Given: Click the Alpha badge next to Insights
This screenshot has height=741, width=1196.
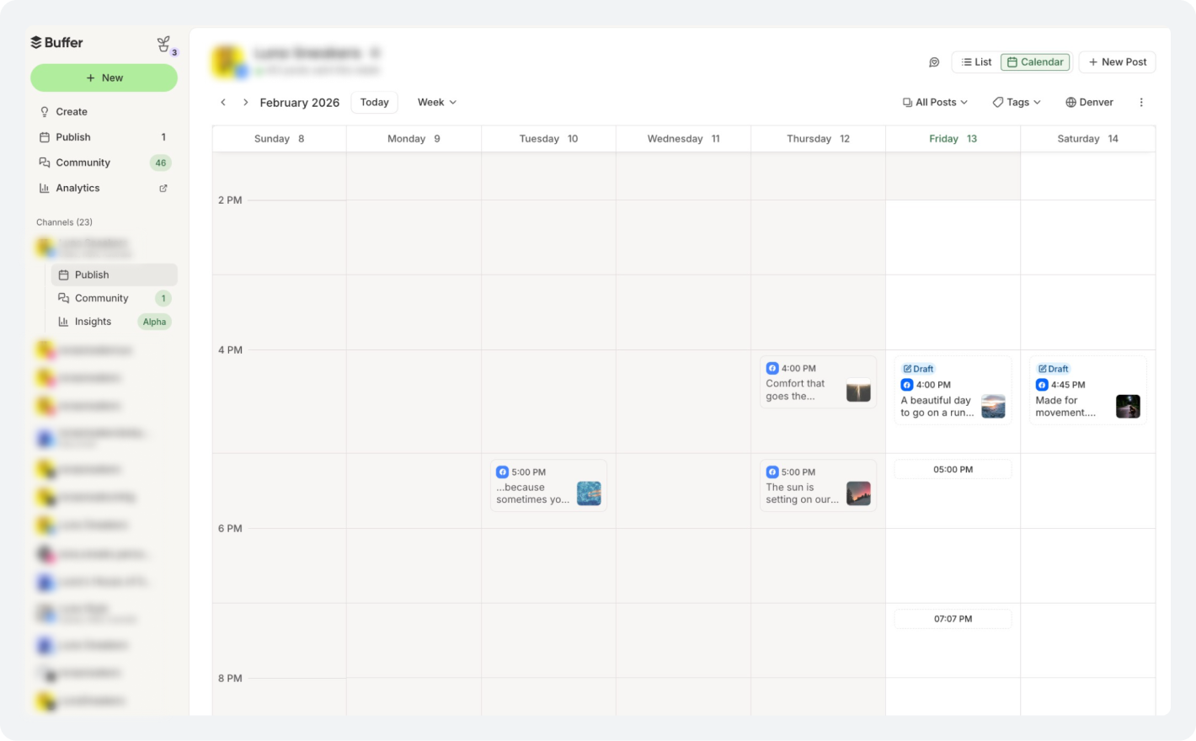Looking at the screenshot, I should 154,322.
